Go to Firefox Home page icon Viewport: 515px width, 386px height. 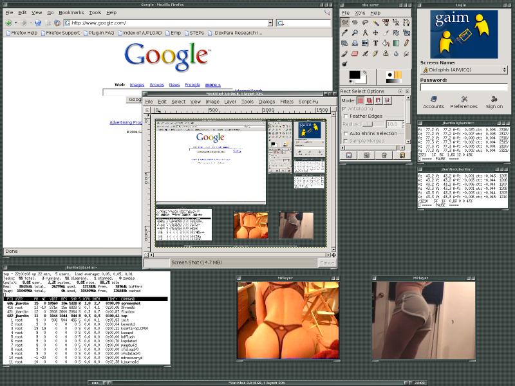[57, 23]
